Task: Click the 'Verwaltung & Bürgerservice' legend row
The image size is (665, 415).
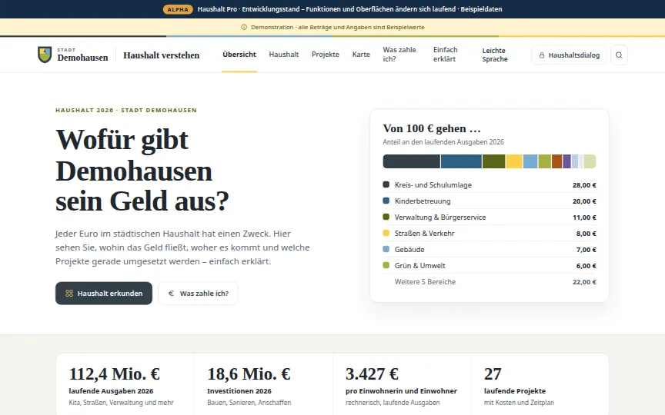Action: coord(490,217)
